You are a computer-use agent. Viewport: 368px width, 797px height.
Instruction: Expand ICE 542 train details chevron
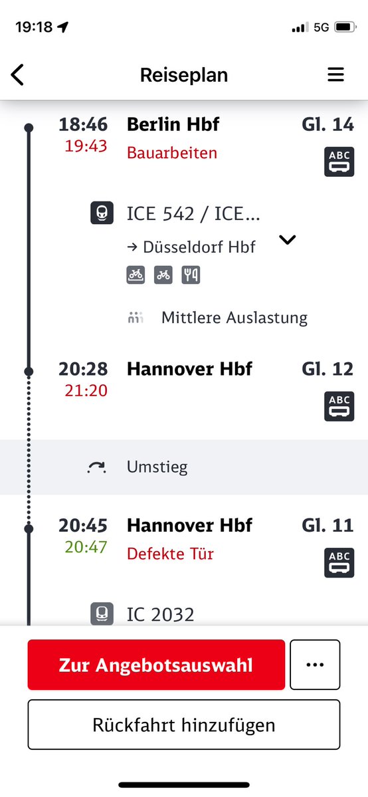point(288,240)
